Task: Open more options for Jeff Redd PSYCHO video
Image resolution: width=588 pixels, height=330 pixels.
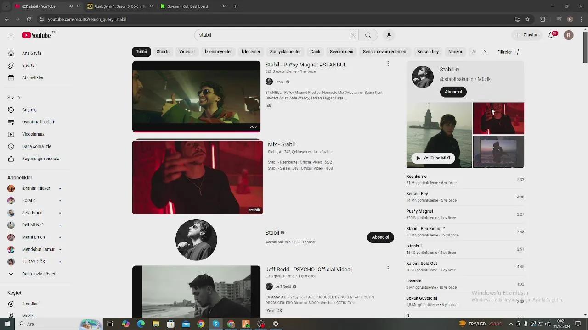Action: pos(388,268)
